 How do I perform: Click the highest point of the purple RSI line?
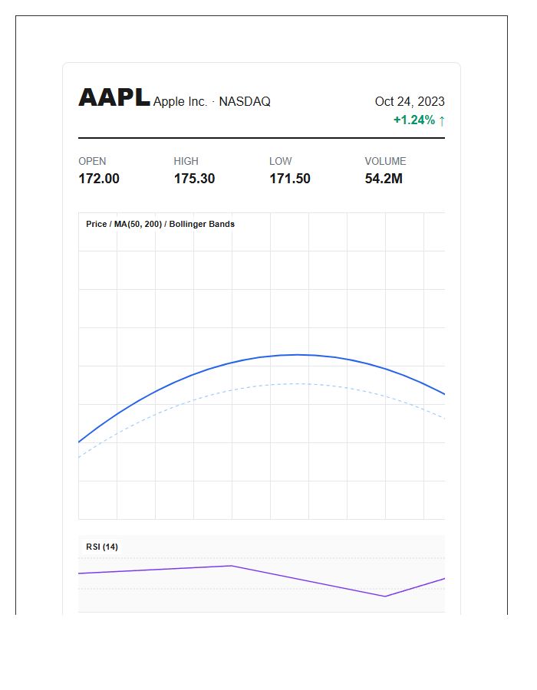(232, 566)
